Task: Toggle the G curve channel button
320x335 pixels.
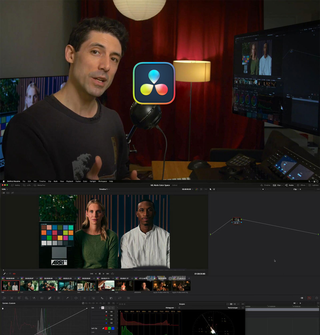Action: tap(109, 308)
